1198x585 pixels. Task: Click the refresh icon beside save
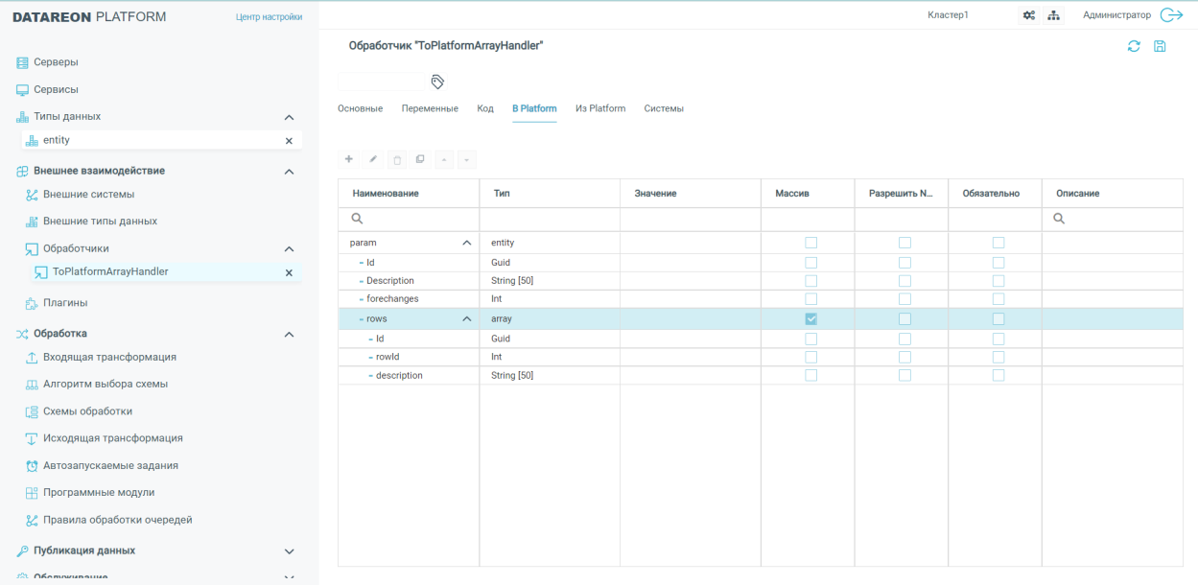click(x=1134, y=46)
